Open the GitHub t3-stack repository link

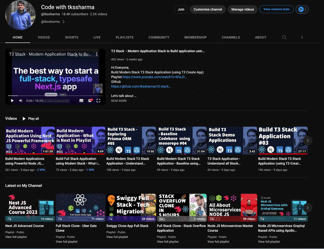[141, 87]
